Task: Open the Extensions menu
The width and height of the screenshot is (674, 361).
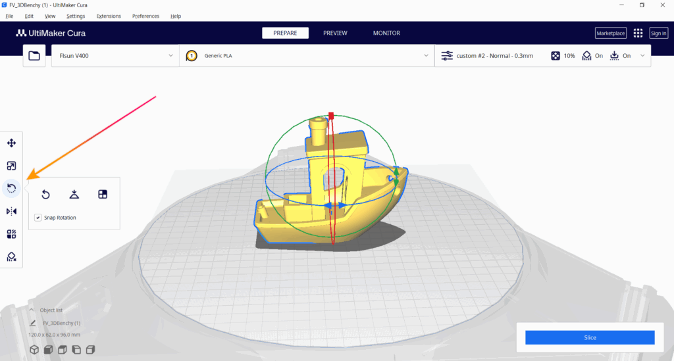Action: point(109,16)
